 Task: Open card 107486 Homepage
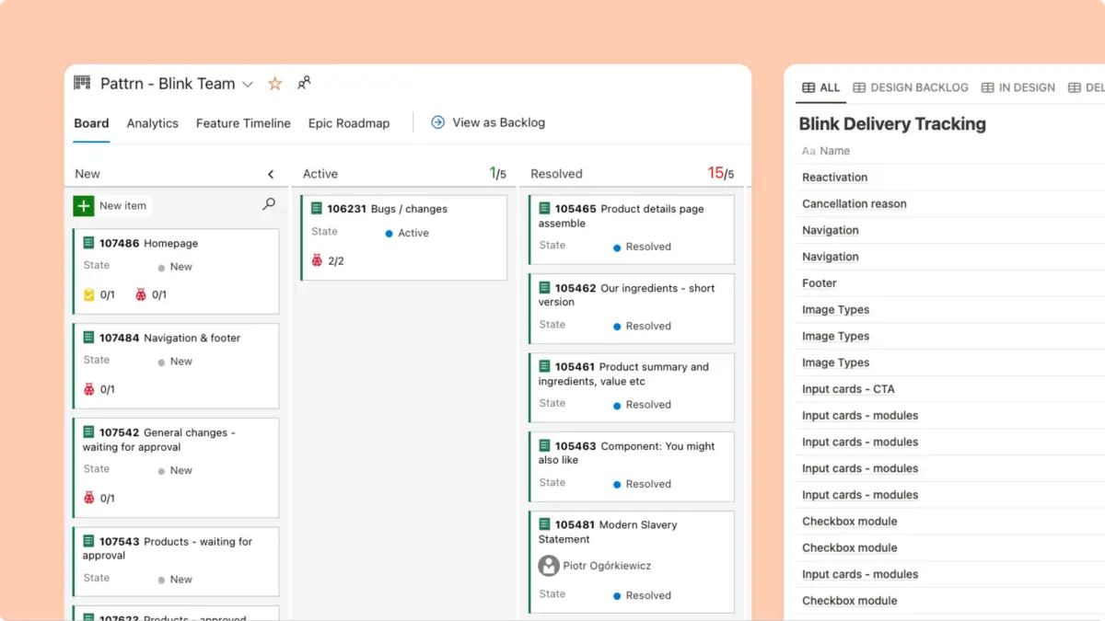[176, 271]
